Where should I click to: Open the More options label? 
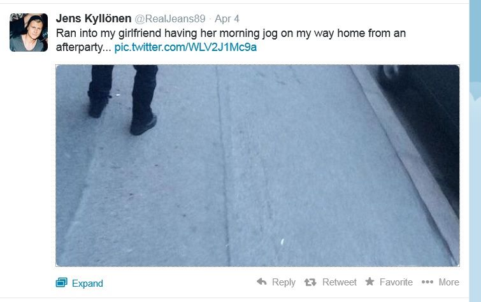click(x=449, y=282)
